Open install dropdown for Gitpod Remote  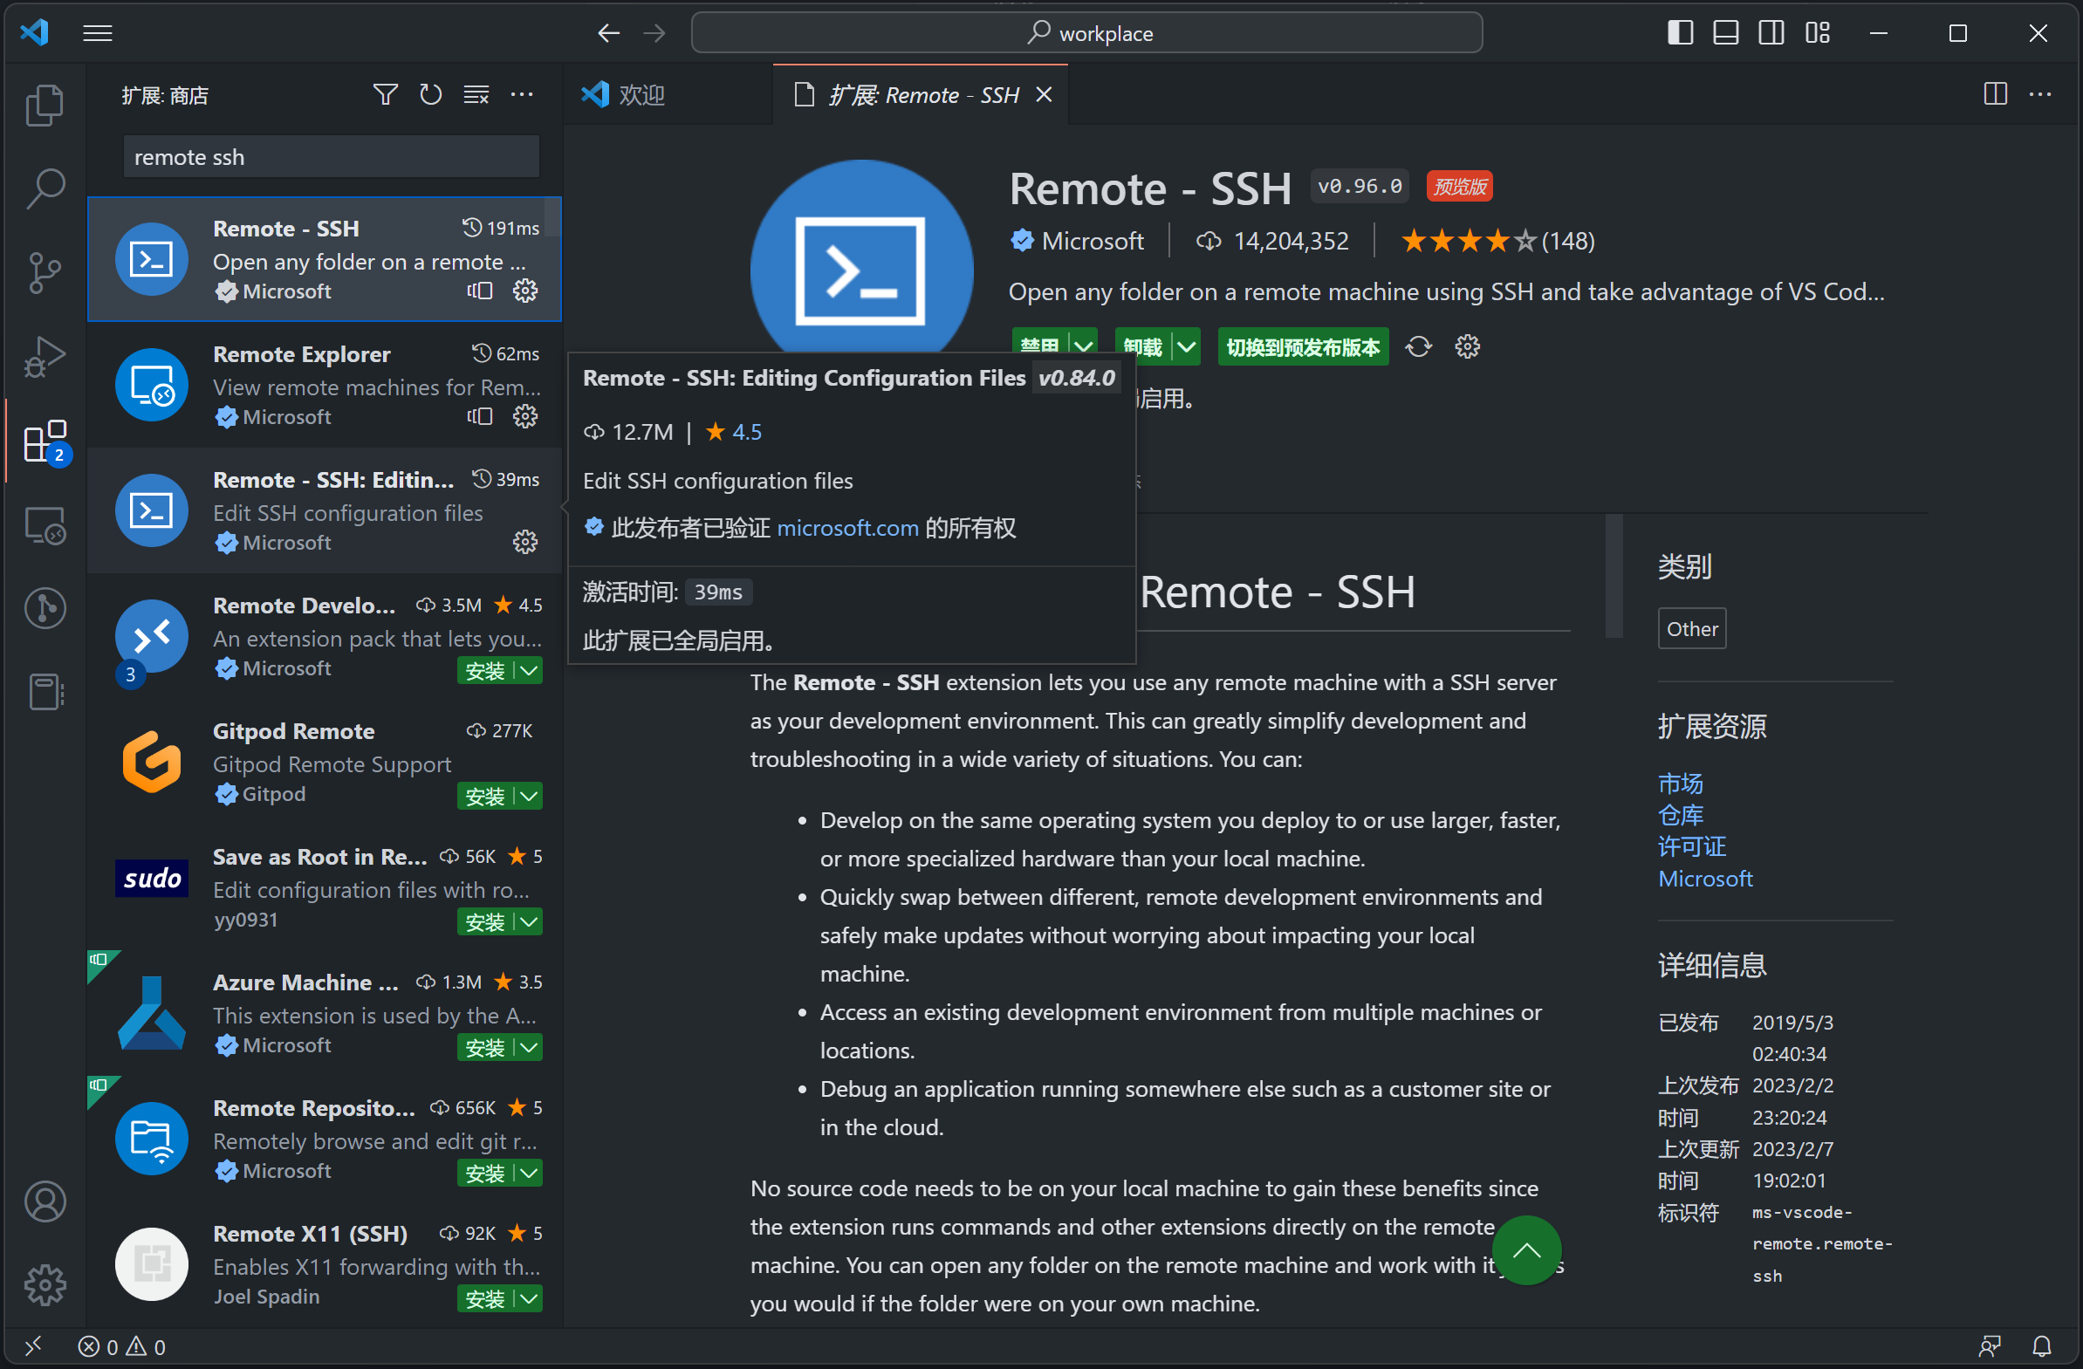530,796
